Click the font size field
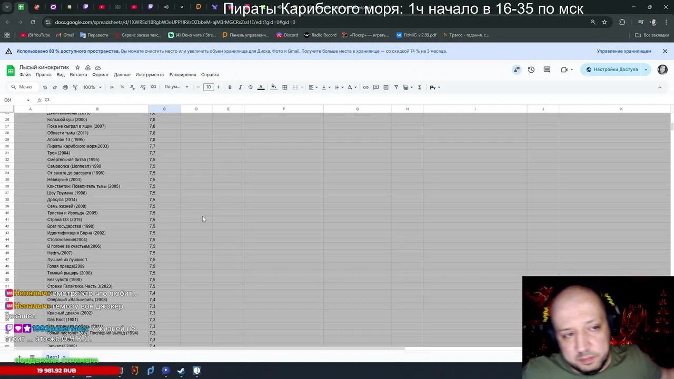This screenshot has width=674, height=379. (209, 87)
